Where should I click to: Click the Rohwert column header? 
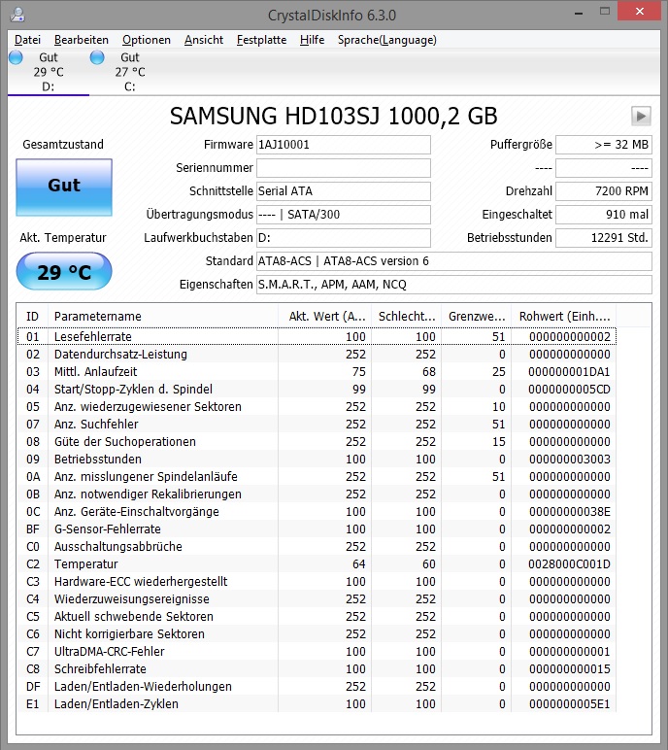[564, 316]
